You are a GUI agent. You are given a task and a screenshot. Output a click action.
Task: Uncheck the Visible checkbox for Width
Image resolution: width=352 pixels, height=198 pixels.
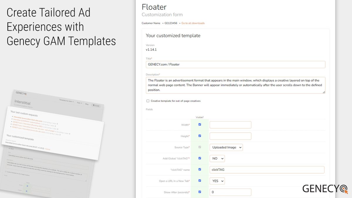pos(200,124)
